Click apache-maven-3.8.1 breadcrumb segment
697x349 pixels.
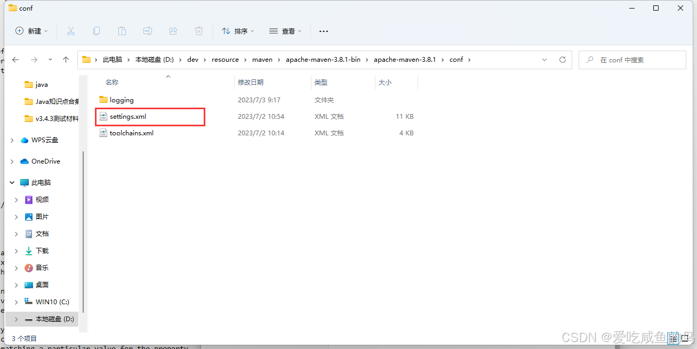405,60
